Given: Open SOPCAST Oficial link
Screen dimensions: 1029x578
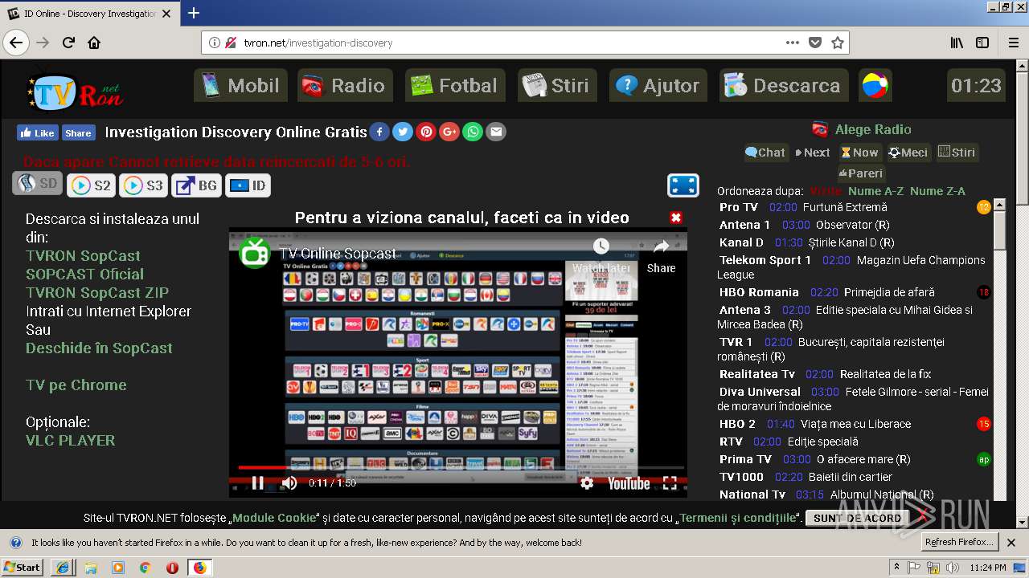Looking at the screenshot, I should [x=84, y=274].
